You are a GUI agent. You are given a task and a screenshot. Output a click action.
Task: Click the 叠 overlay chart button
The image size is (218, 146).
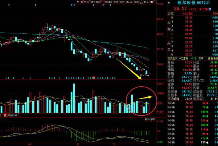pos(127,2)
